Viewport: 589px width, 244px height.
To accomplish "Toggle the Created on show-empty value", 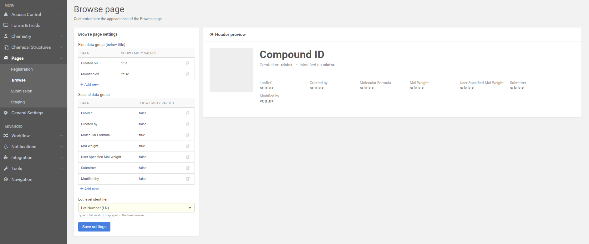I will click(x=124, y=63).
